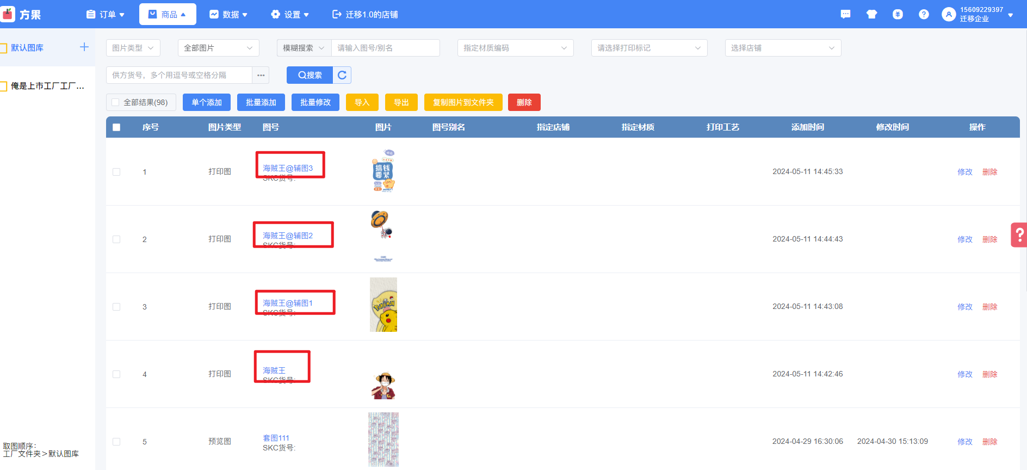
Task: Click the question mark help icon in header
Action: coord(924,15)
